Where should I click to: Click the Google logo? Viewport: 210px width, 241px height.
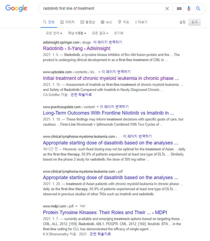pyautogui.click(x=16, y=8)
